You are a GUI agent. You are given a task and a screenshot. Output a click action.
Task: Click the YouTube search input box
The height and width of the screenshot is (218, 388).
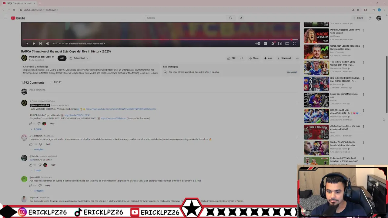tap(186, 18)
